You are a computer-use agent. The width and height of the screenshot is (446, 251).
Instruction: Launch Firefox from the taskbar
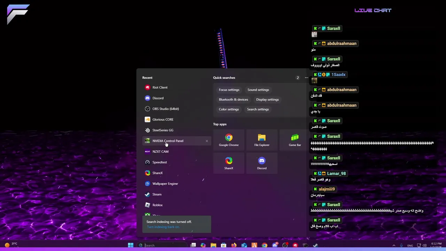[234, 245]
